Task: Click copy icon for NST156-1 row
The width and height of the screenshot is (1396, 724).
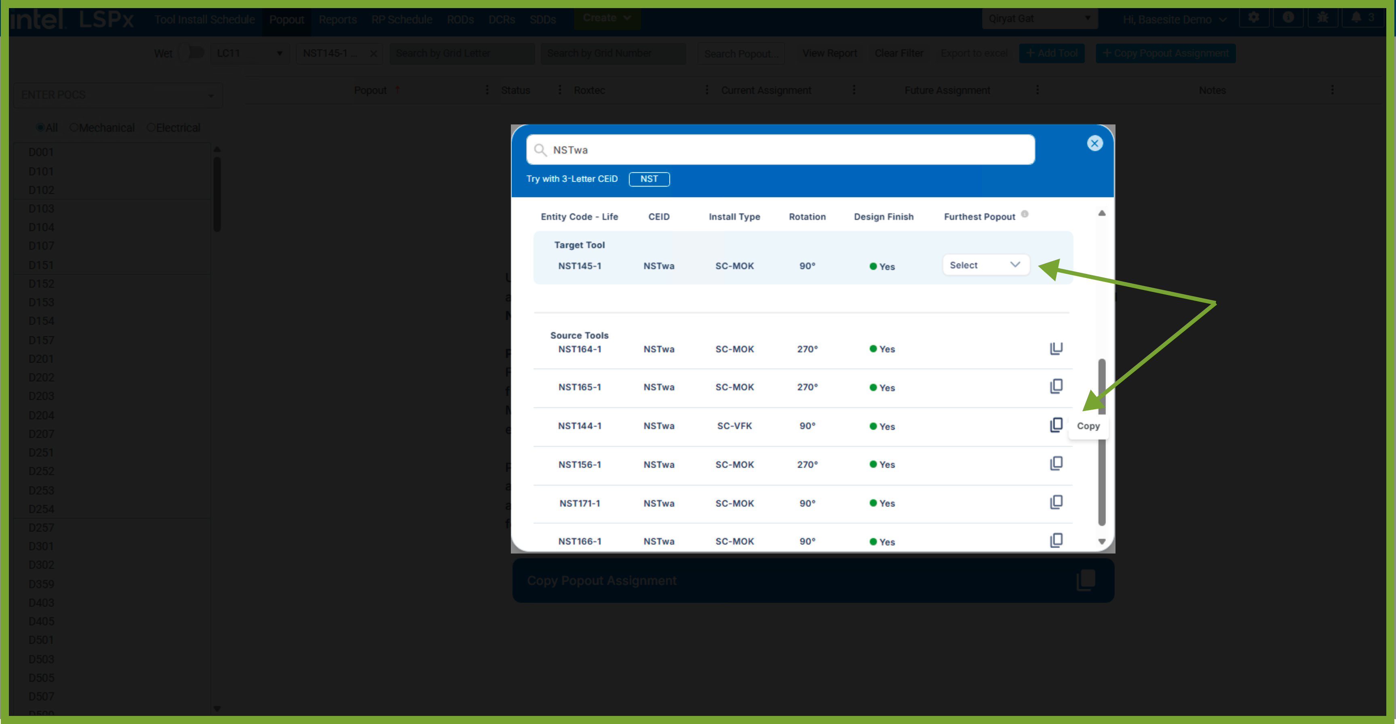Action: (1056, 464)
